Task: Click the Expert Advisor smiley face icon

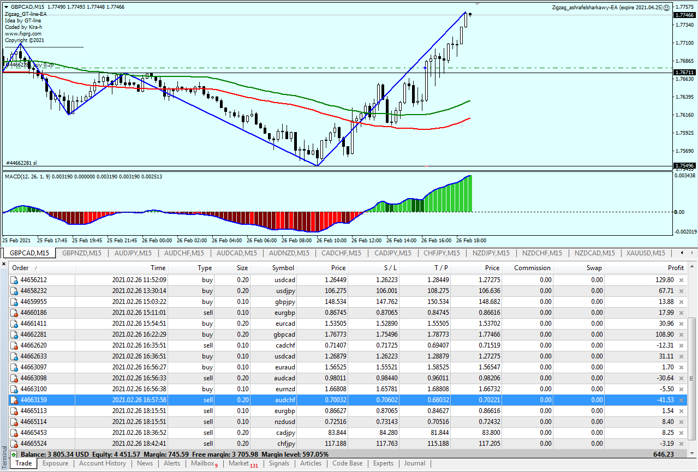Action: coord(667,7)
